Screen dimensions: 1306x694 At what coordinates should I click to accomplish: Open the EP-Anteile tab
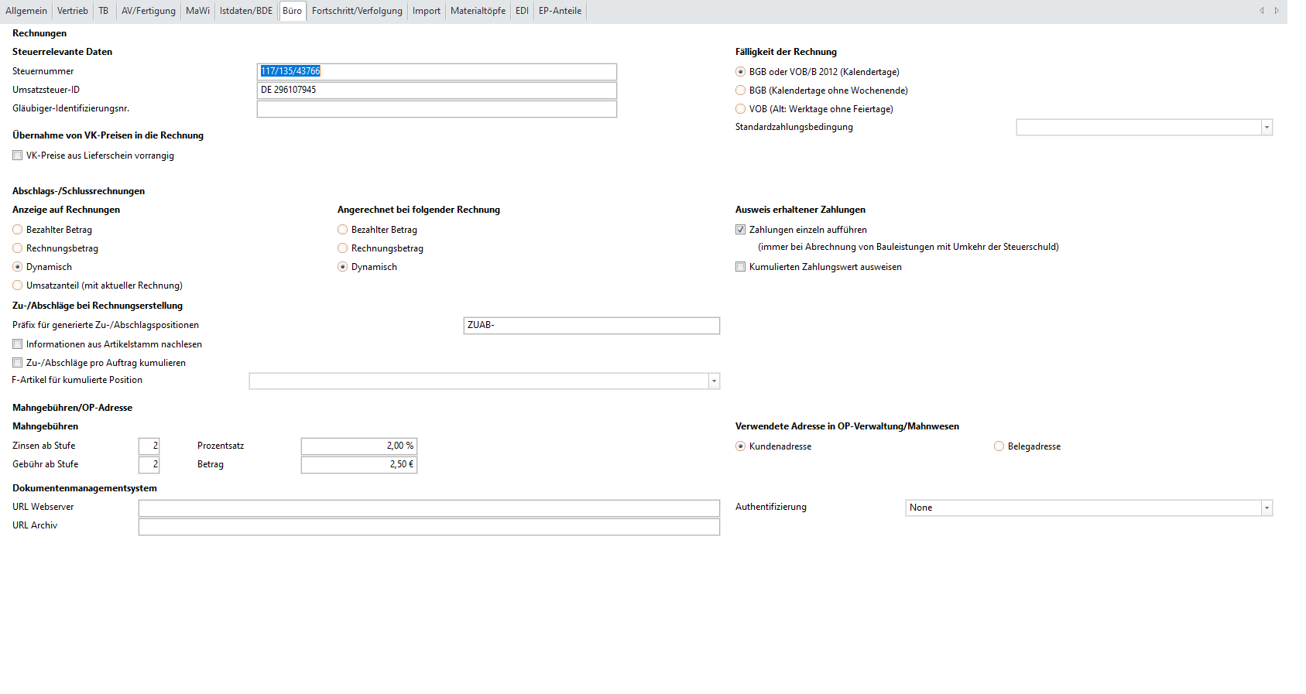coord(560,11)
